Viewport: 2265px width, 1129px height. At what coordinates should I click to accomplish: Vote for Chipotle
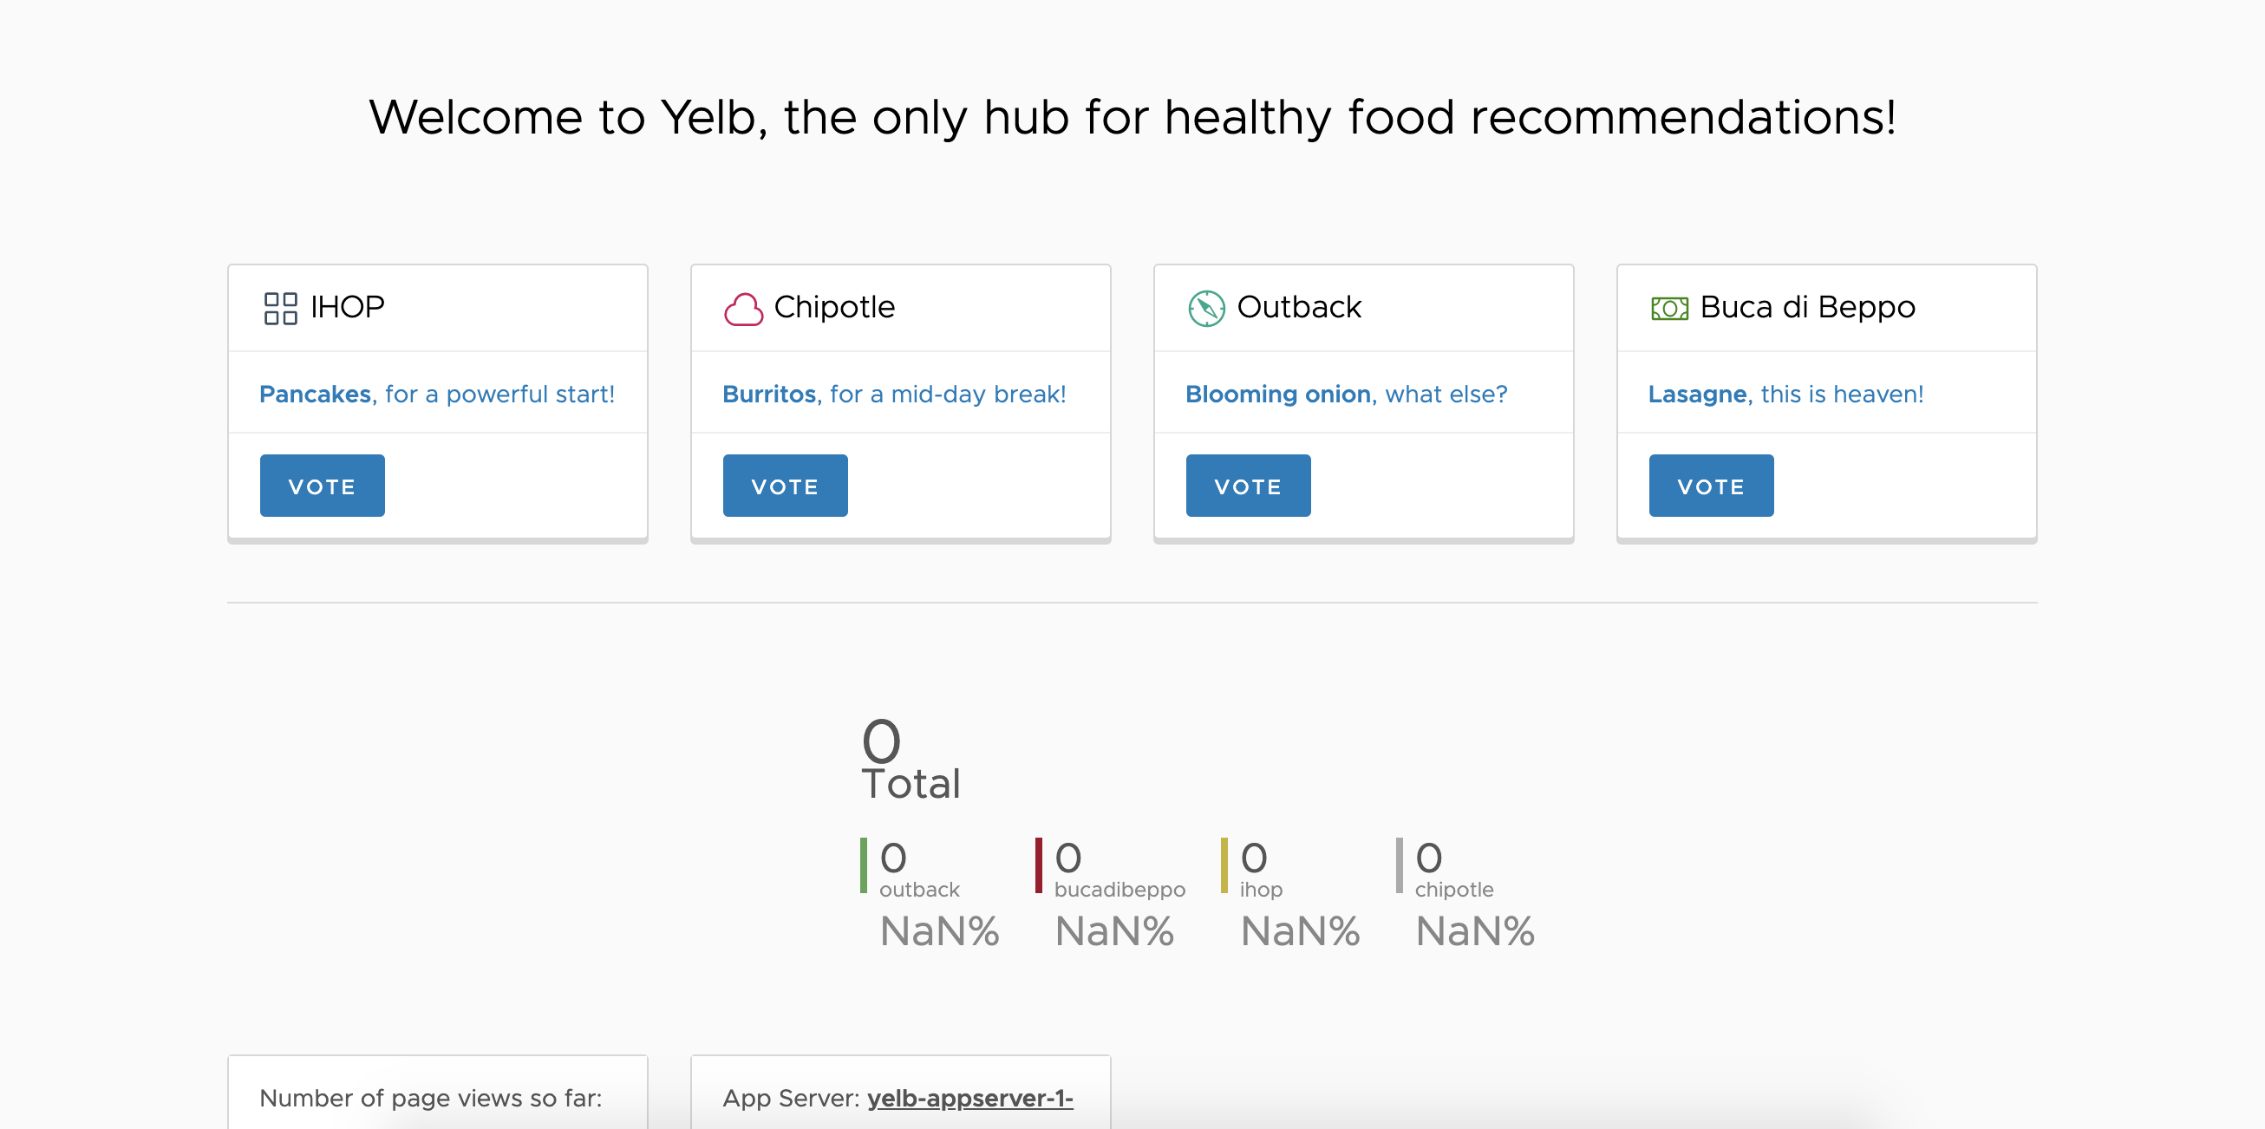click(785, 485)
